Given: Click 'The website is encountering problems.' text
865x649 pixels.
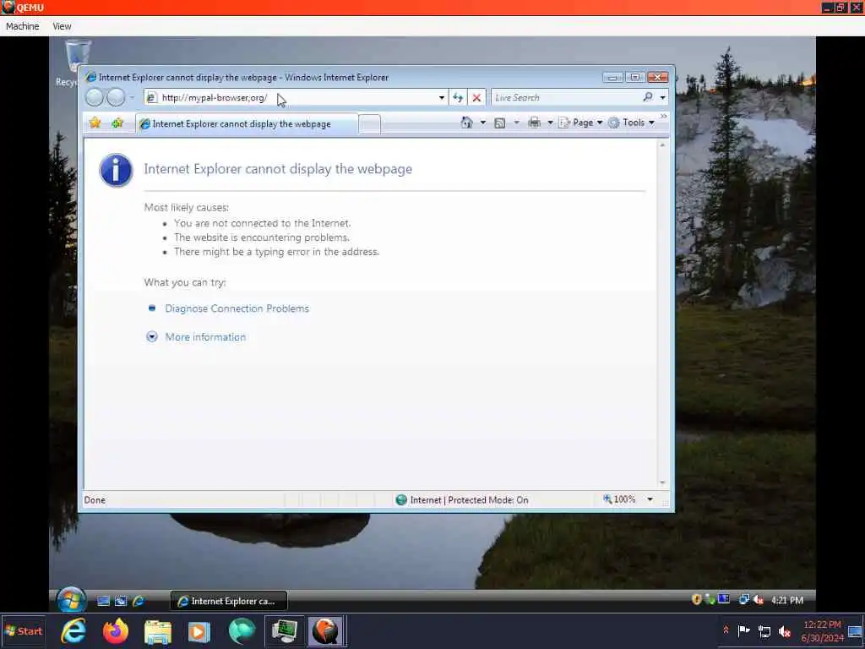Looking at the screenshot, I should (262, 237).
